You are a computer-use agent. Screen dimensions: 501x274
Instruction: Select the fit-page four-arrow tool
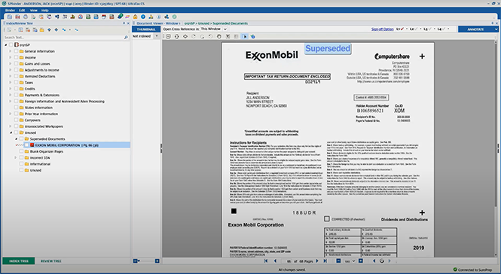tap(185, 36)
